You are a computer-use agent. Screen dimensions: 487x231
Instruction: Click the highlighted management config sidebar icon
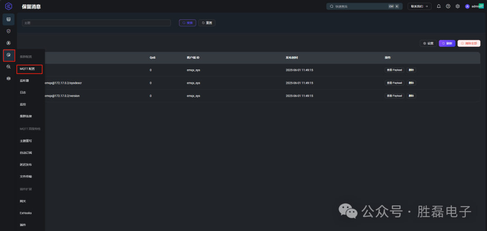(9, 55)
